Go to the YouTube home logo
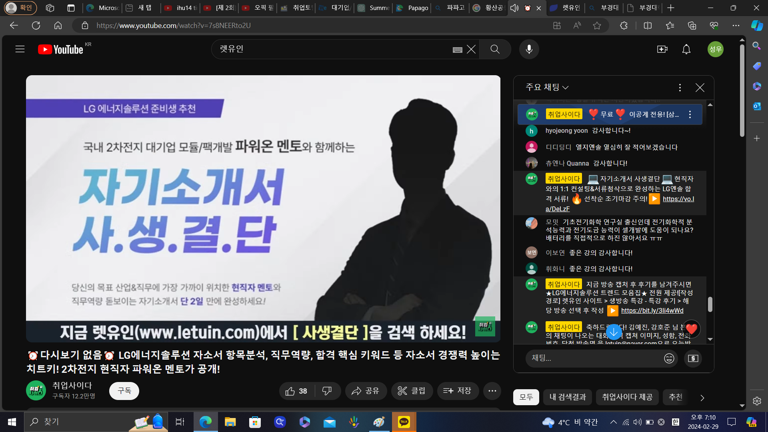The height and width of the screenshot is (432, 768). tap(60, 49)
